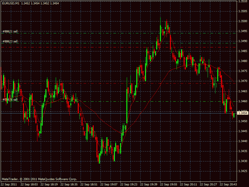Select the red dash-dot level line below #88623
The width and height of the screenshot is (249, 187).
[119, 47]
